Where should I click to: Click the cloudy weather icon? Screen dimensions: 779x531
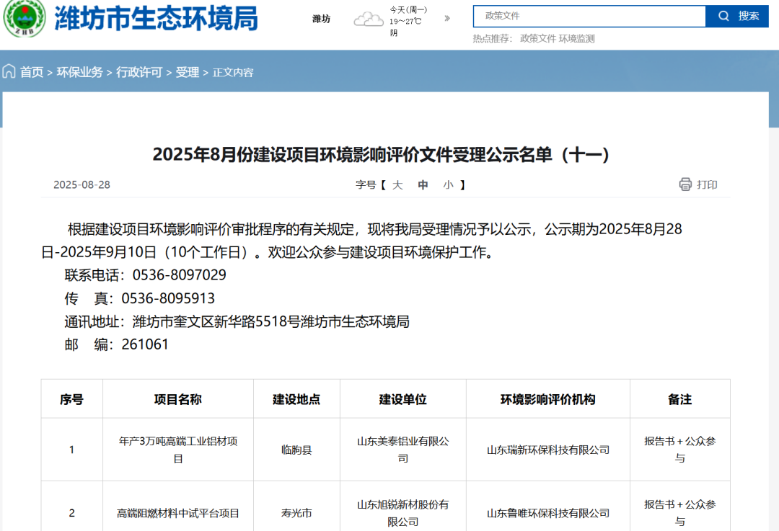click(x=368, y=19)
